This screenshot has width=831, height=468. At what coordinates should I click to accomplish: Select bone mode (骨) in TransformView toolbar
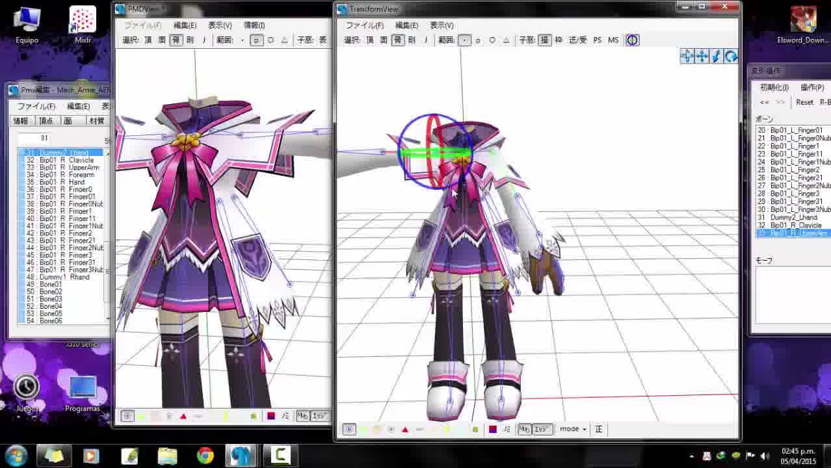coord(397,40)
